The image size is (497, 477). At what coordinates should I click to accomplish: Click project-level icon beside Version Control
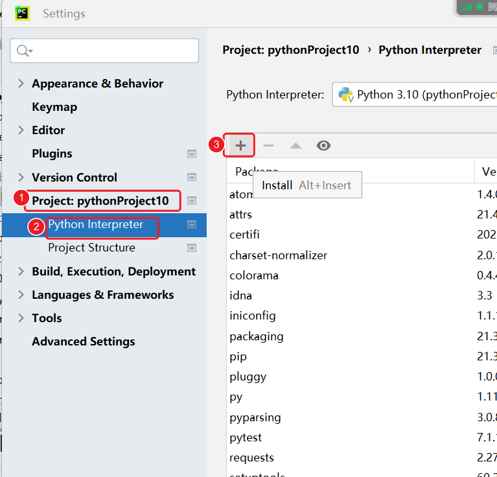click(x=191, y=177)
